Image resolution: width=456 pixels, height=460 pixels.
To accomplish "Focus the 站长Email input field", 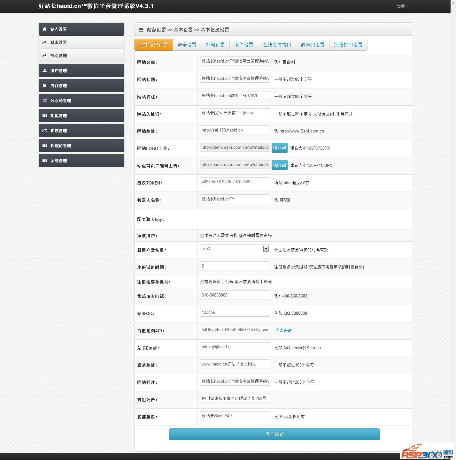I will (235, 347).
